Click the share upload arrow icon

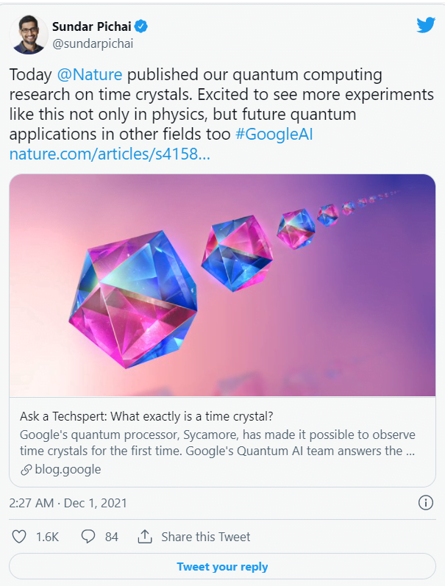[x=145, y=536]
